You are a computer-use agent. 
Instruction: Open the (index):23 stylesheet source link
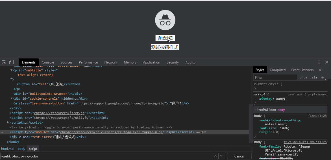317,116
